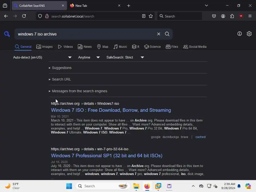Focus the SearXNG query input field
256x192 pixels.
pos(86,34)
